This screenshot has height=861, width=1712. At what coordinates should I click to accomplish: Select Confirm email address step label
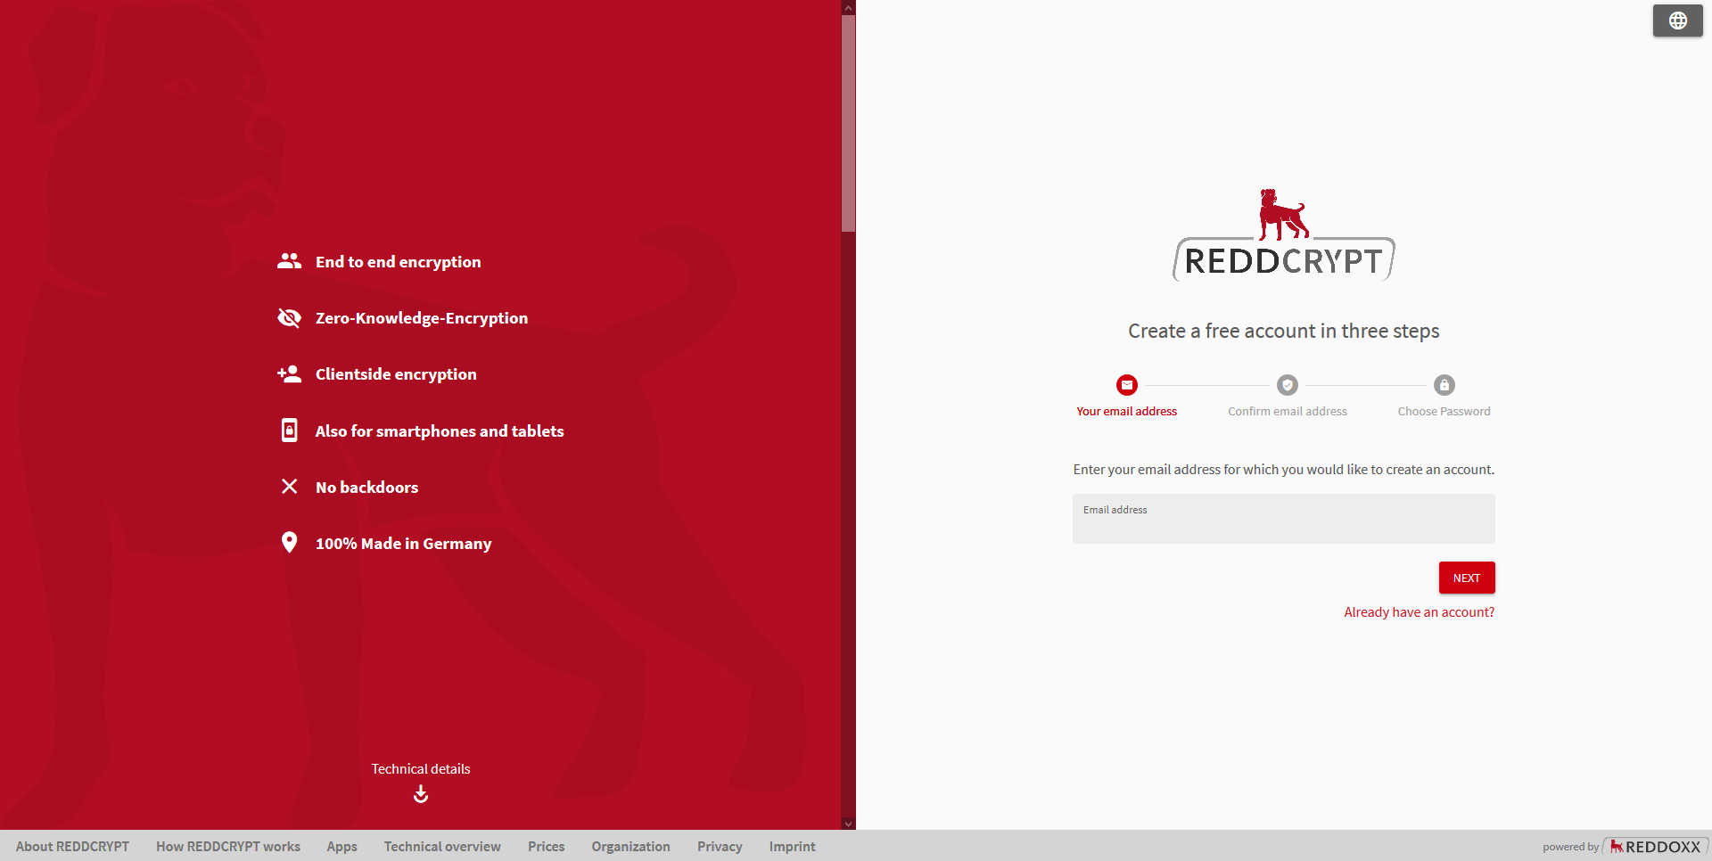(x=1288, y=411)
